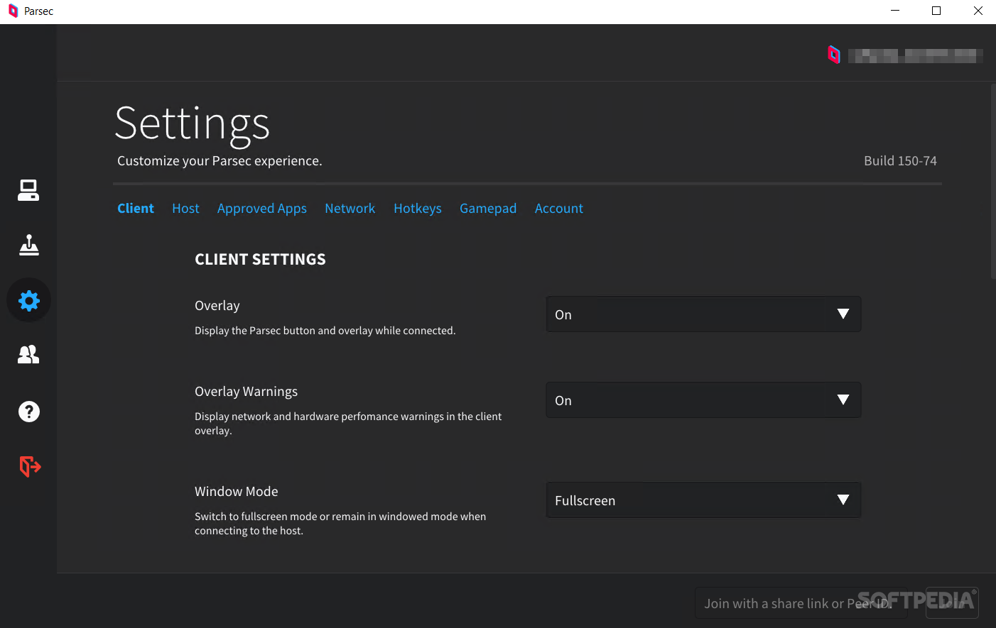
Task: Click the blurred account name in header
Action: point(916,55)
